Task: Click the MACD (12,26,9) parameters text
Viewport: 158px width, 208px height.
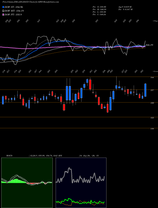Action: [43, 156]
